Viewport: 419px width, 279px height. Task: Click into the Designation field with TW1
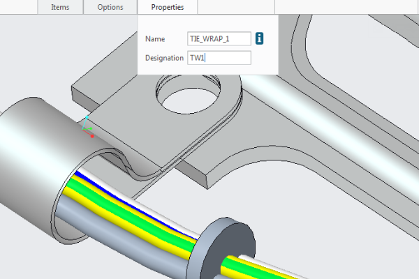tap(219, 58)
